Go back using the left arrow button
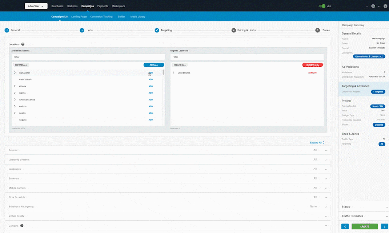This screenshot has width=389, height=233. (345, 226)
